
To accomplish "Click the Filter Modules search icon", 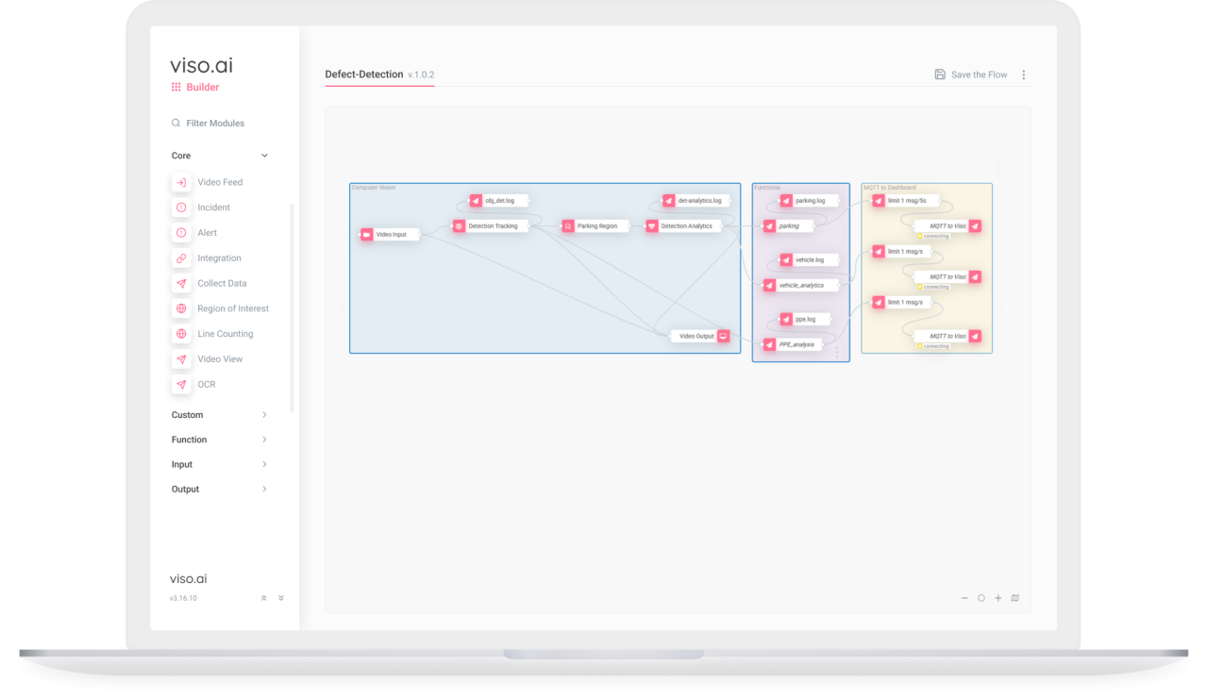I will pyautogui.click(x=176, y=124).
